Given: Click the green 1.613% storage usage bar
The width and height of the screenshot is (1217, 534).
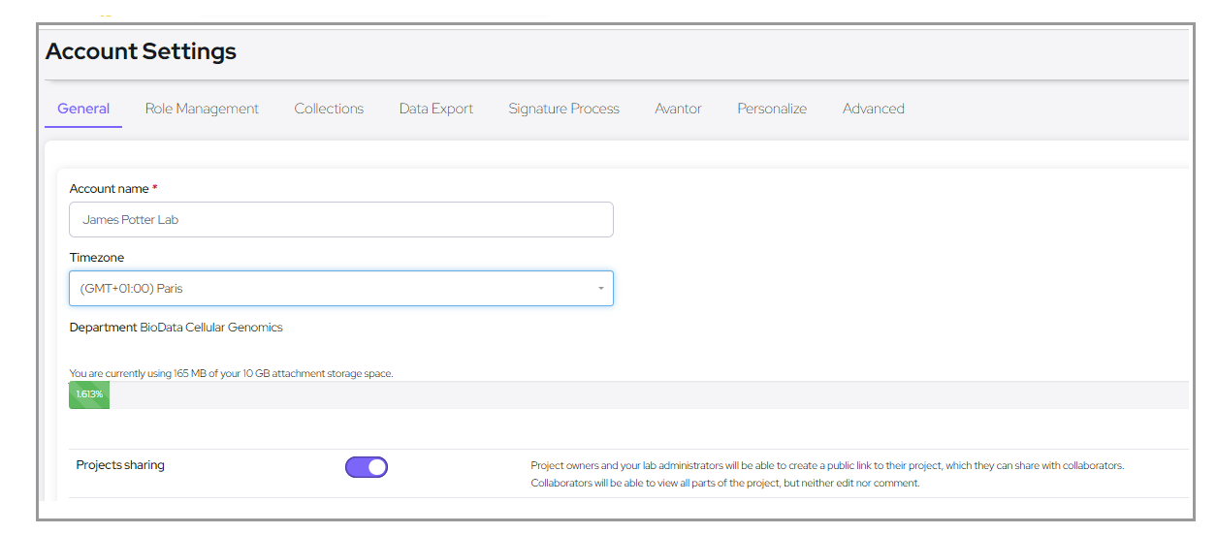Looking at the screenshot, I should pyautogui.click(x=89, y=394).
